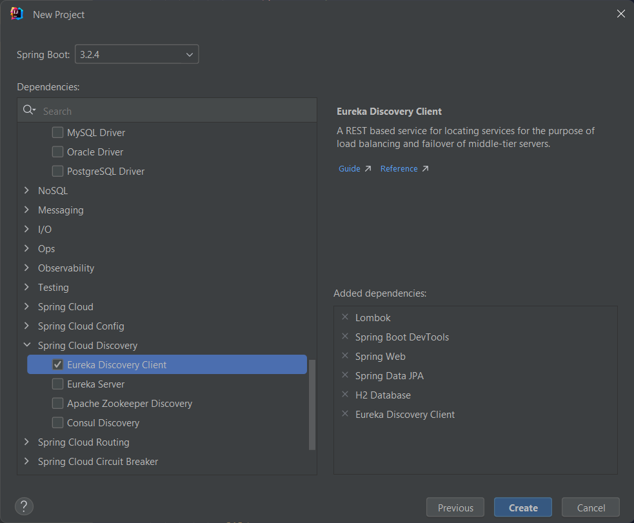Select the MySQL Driver row label
634x523 pixels.
tap(96, 133)
